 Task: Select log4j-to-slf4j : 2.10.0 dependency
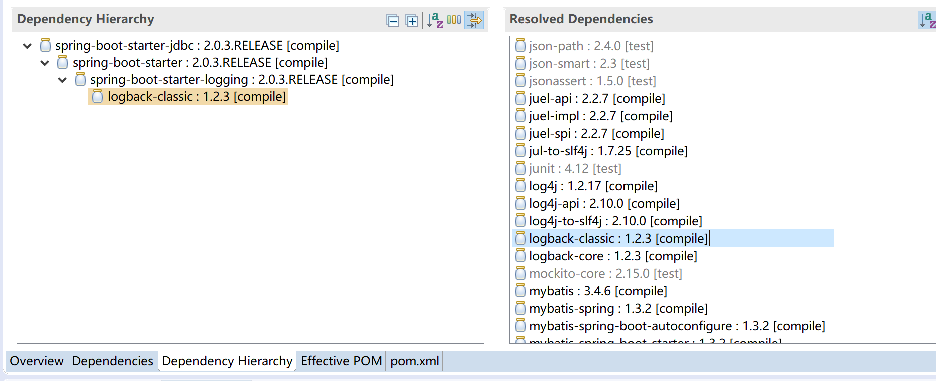(616, 221)
